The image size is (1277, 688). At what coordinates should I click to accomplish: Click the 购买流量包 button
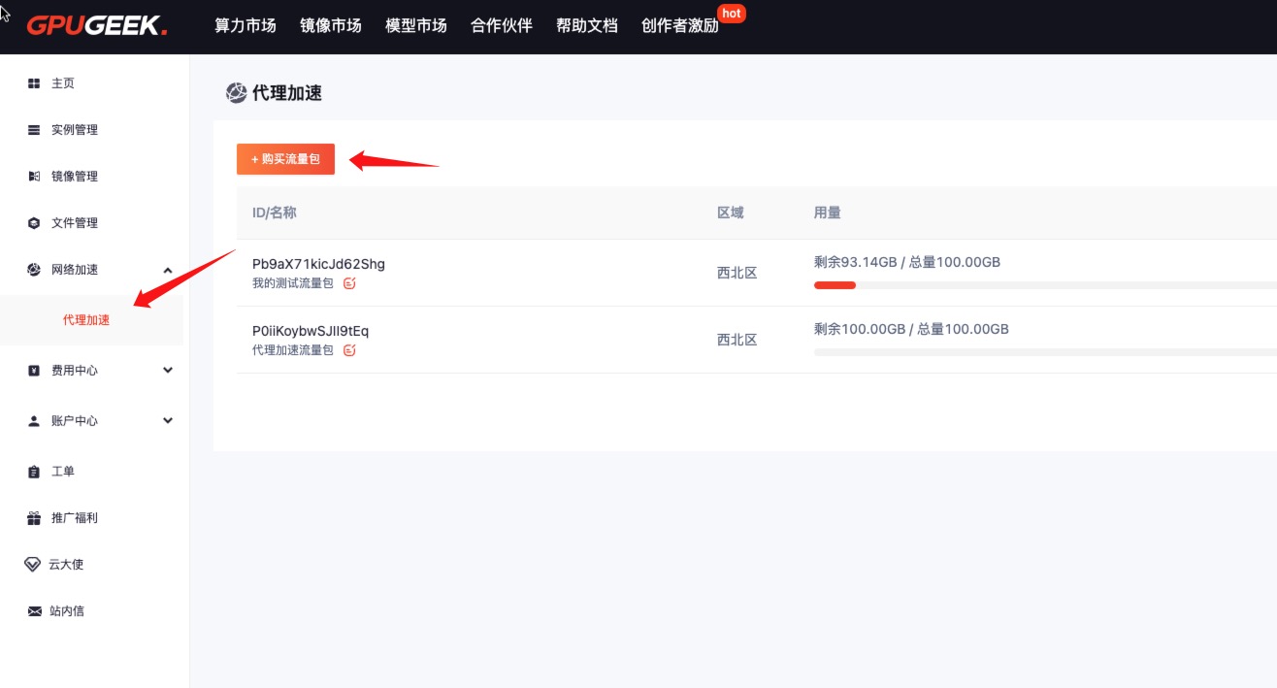tap(285, 159)
